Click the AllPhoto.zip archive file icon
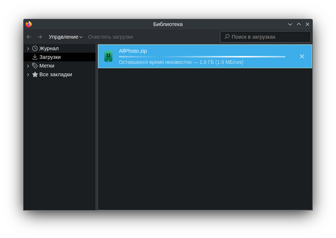Screen dimensions: 336x238 coord(109,57)
